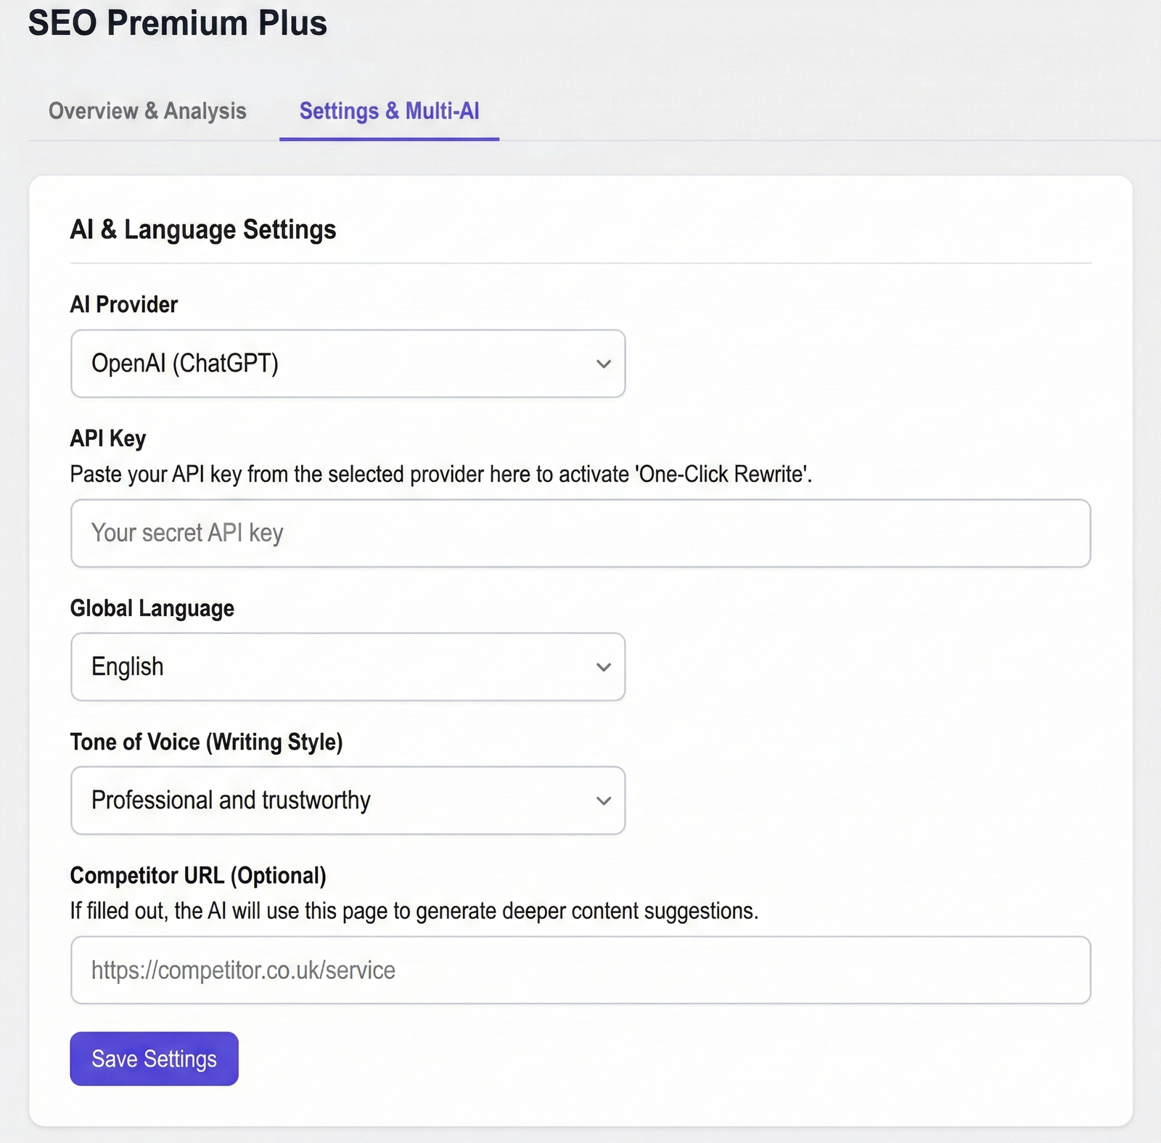This screenshot has width=1161, height=1143.
Task: Switch to the Overview & Analysis tab
Action: pos(147,111)
